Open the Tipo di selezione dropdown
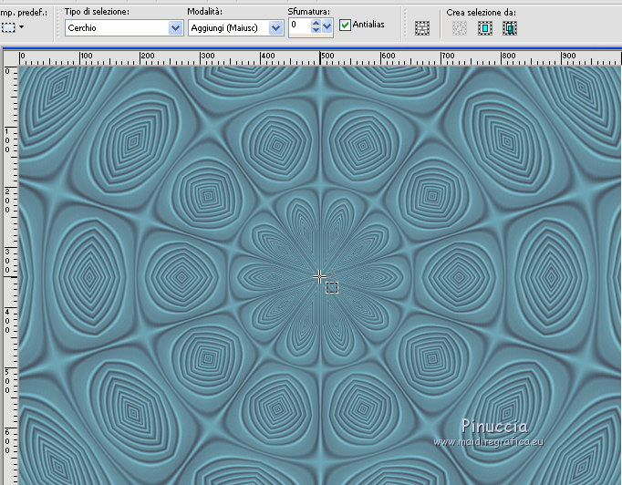The width and height of the screenshot is (622, 485). tap(175, 27)
